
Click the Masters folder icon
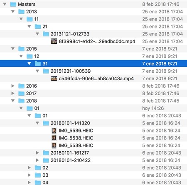(x=13, y=4)
